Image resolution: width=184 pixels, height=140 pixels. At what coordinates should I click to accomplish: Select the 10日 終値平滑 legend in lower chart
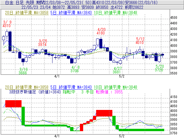coord(116,87)
